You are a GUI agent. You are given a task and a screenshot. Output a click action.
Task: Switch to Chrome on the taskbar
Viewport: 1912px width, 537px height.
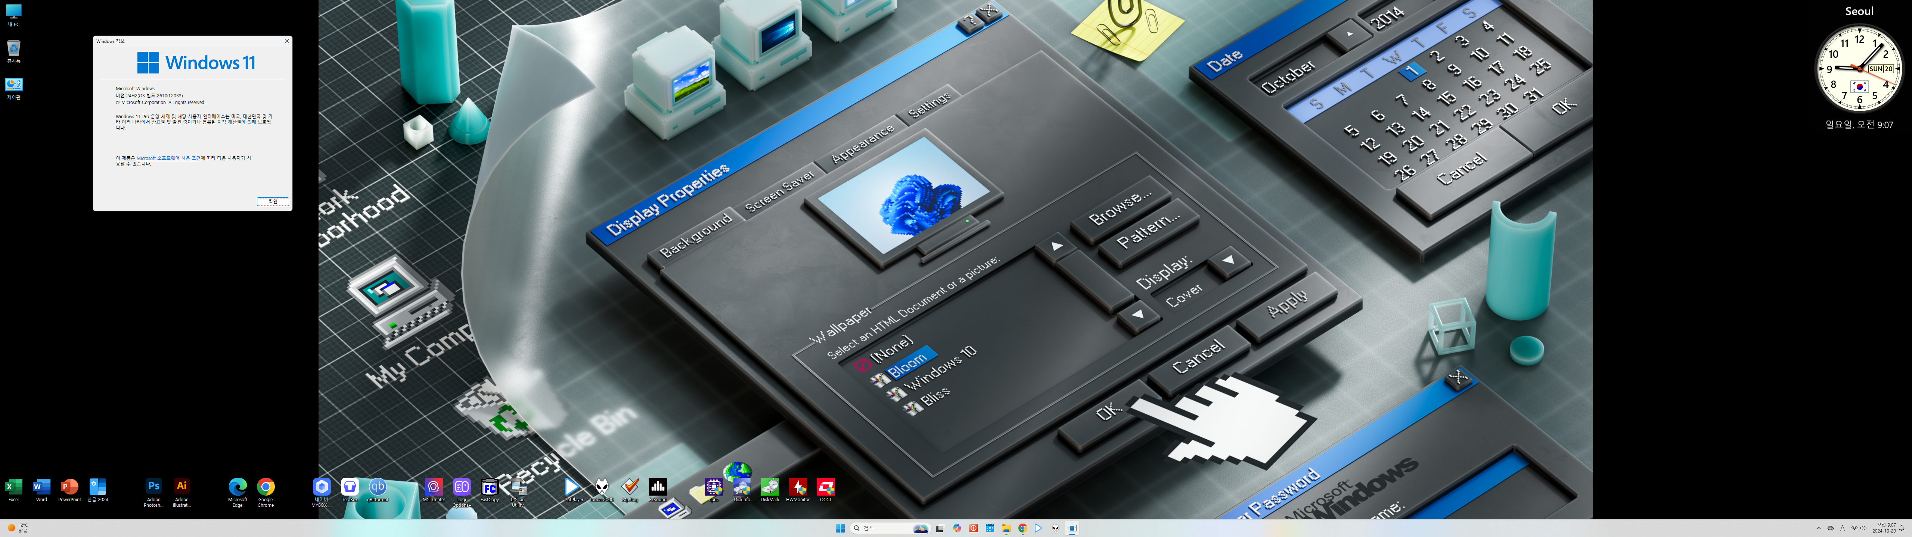(x=1022, y=528)
